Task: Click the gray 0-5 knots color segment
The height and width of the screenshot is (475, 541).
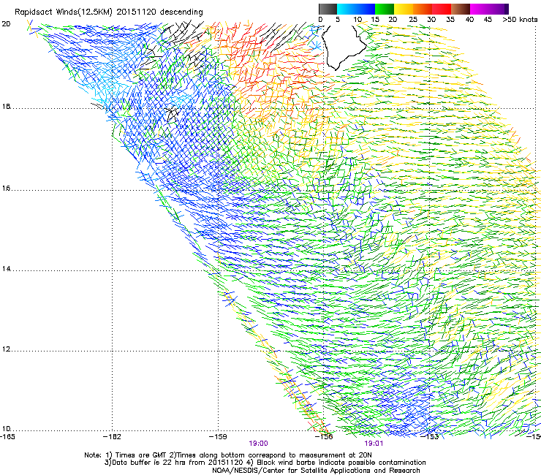Action: coord(328,9)
